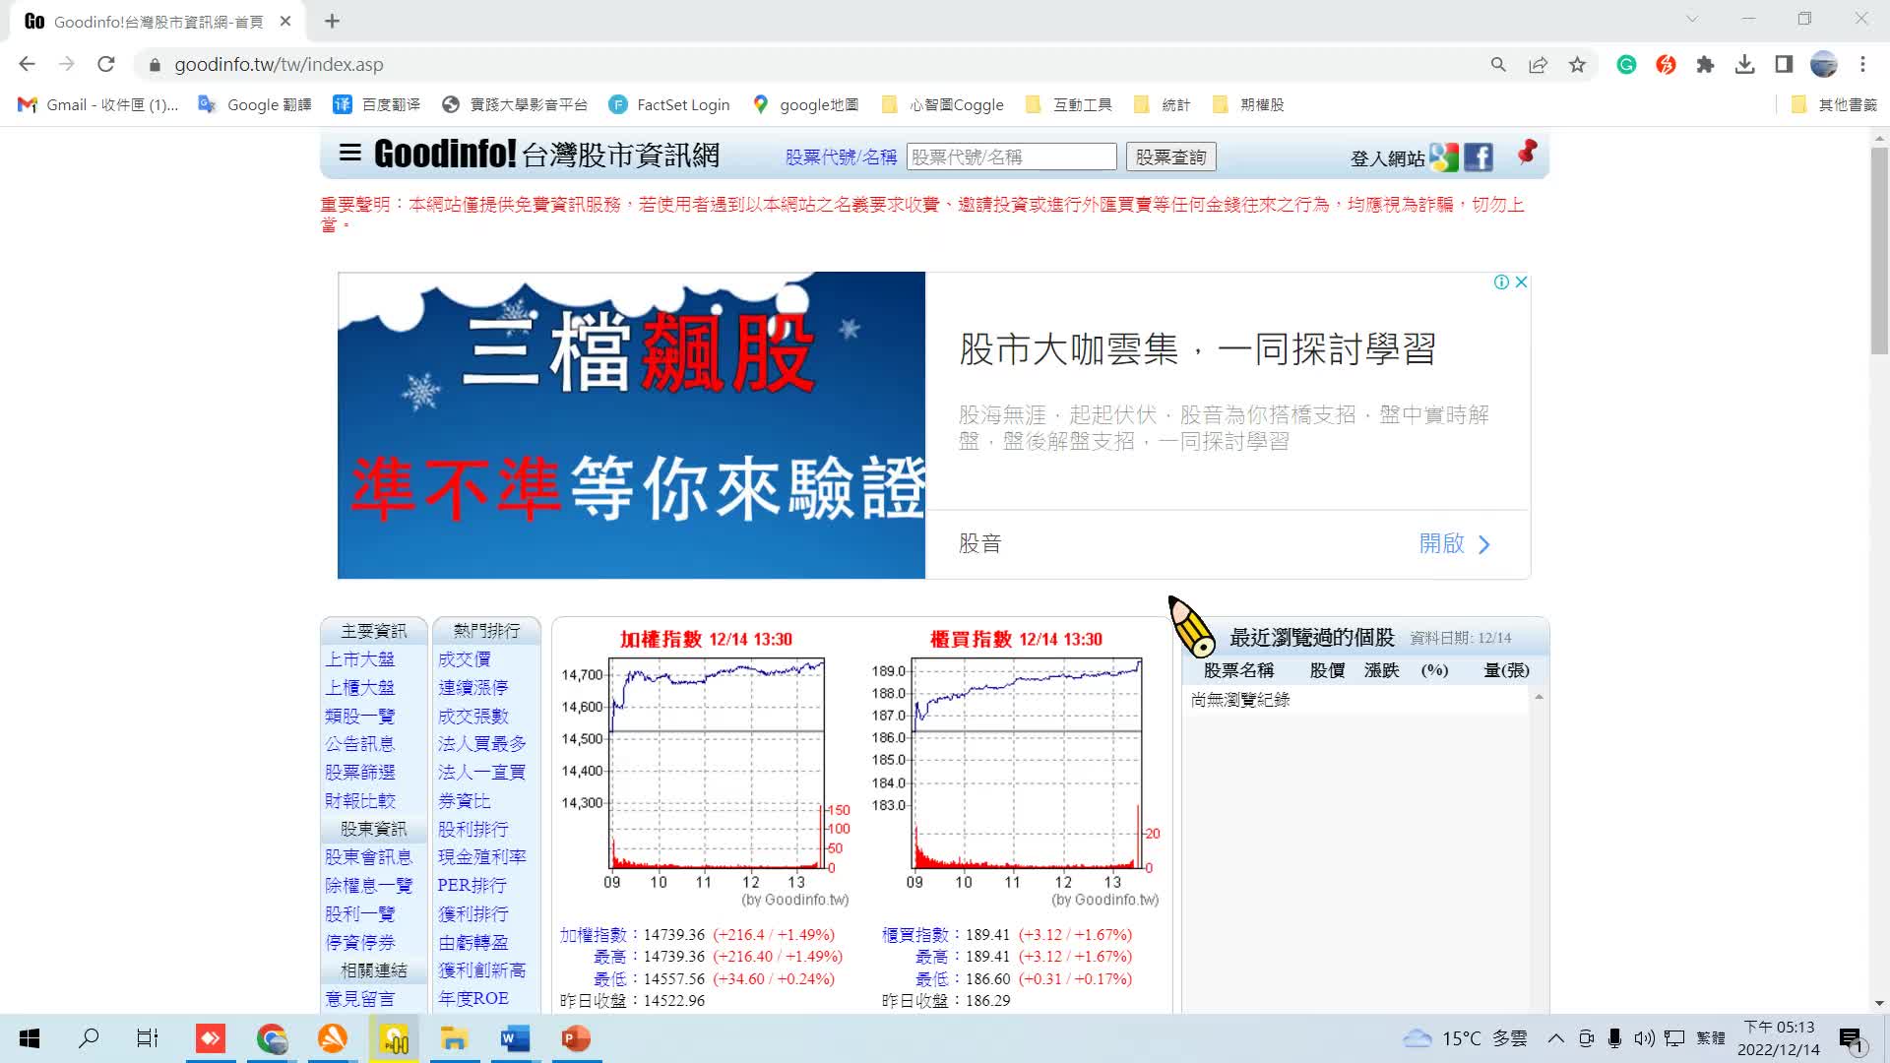Log in with the Facebook icon
1890x1063 pixels.
point(1479,157)
